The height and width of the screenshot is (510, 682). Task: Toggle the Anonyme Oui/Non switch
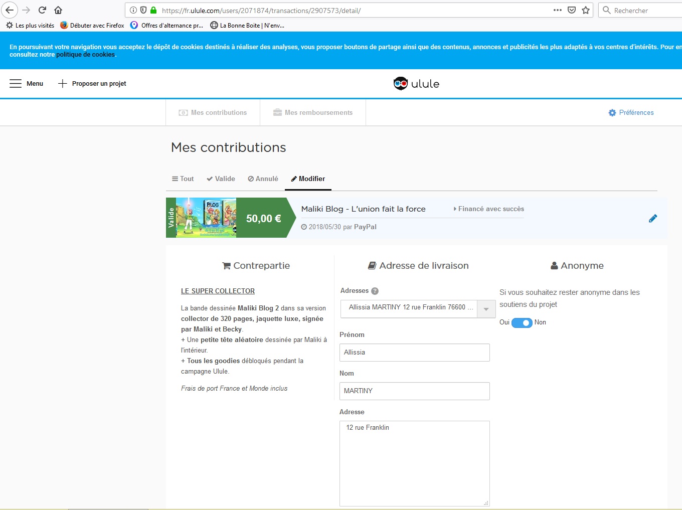point(522,322)
